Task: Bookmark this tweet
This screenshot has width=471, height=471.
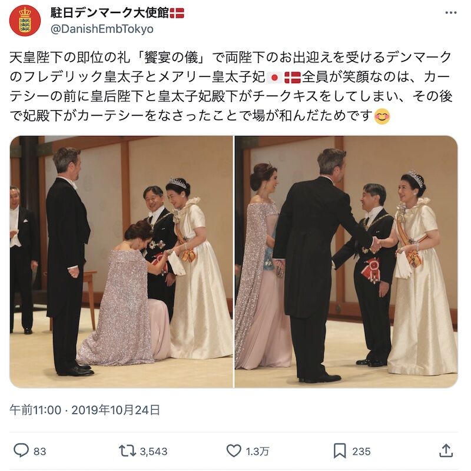Action: click(340, 451)
